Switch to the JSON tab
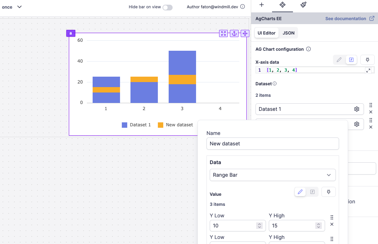378x244 pixels. coord(288,33)
